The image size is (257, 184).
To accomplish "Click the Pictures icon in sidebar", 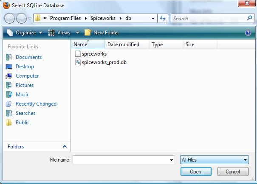I will pyautogui.click(x=9, y=85).
